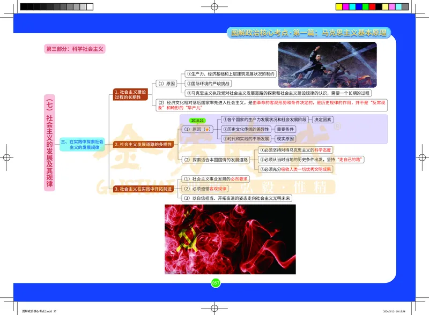Viewport: 429px width, 315px height.
Task: Click the grayscale calibration bar at top left
Action: pos(56,7)
